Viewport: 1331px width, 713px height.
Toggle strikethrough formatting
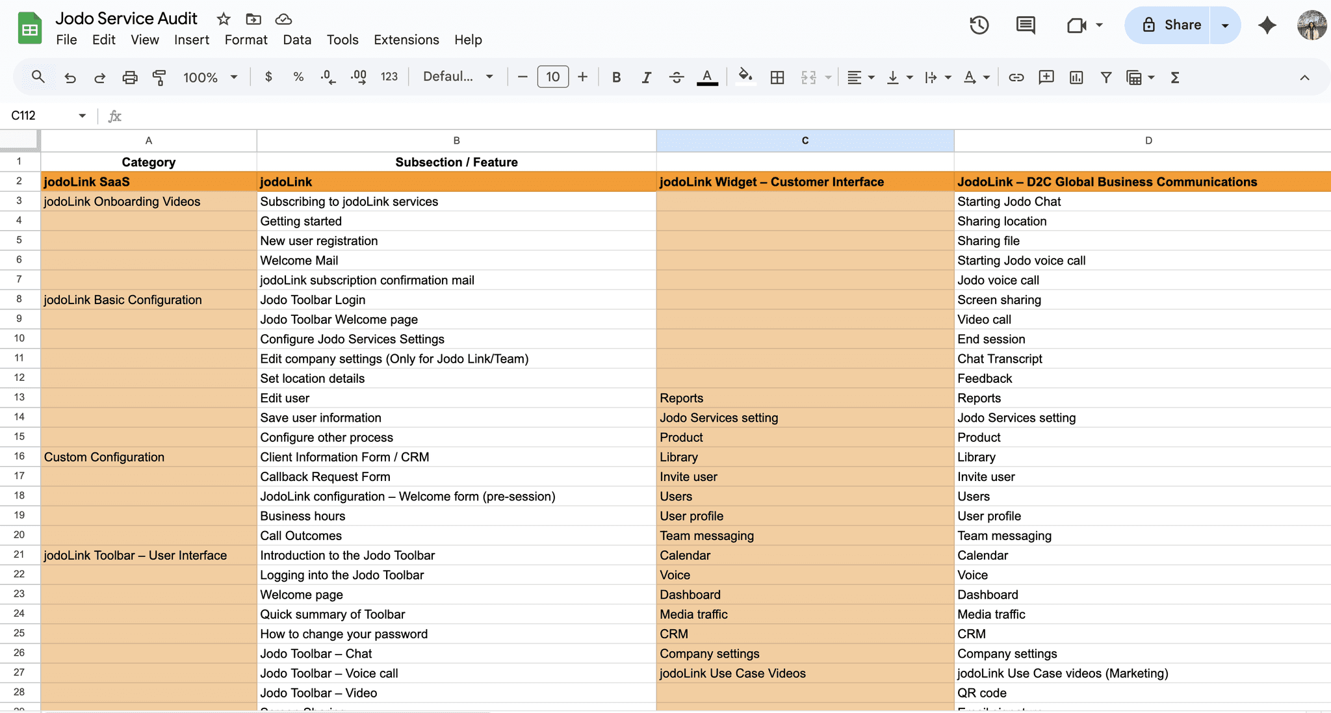click(x=676, y=77)
